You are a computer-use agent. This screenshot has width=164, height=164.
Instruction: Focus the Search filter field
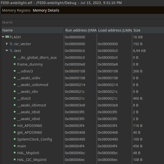[82, 22]
